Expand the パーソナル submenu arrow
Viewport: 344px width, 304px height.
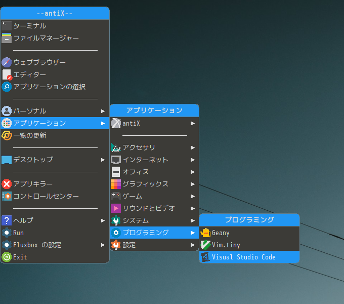point(103,111)
